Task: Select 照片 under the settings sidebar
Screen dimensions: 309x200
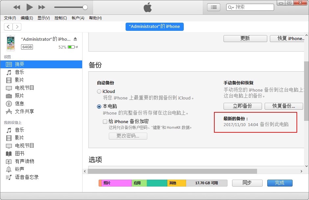Action: 19,96
